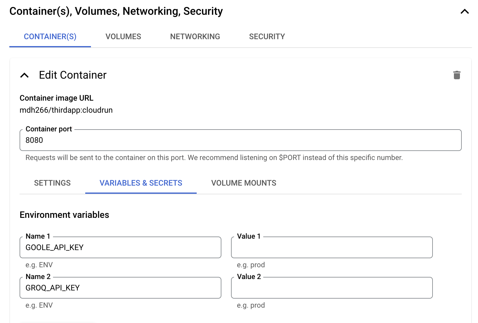Image resolution: width=478 pixels, height=323 pixels.
Task: Open the NETWORKING tab
Action: pyautogui.click(x=195, y=37)
